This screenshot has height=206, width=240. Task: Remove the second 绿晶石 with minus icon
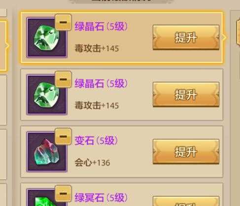(63, 79)
